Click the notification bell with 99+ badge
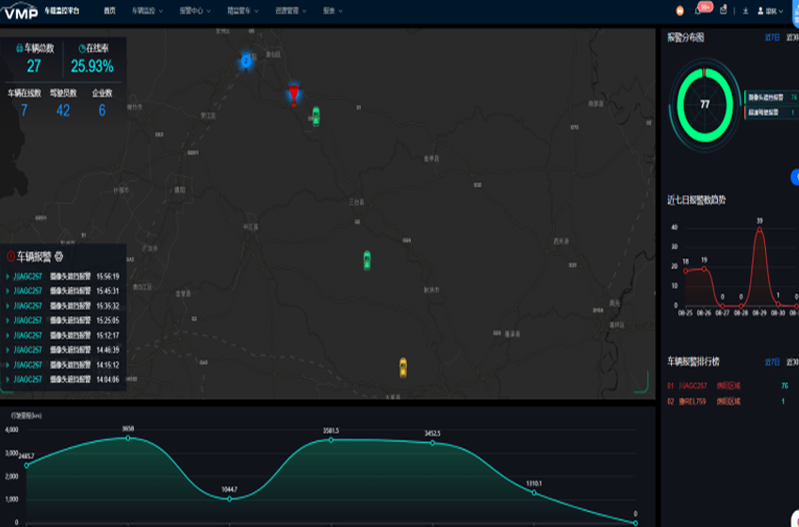 tap(700, 10)
